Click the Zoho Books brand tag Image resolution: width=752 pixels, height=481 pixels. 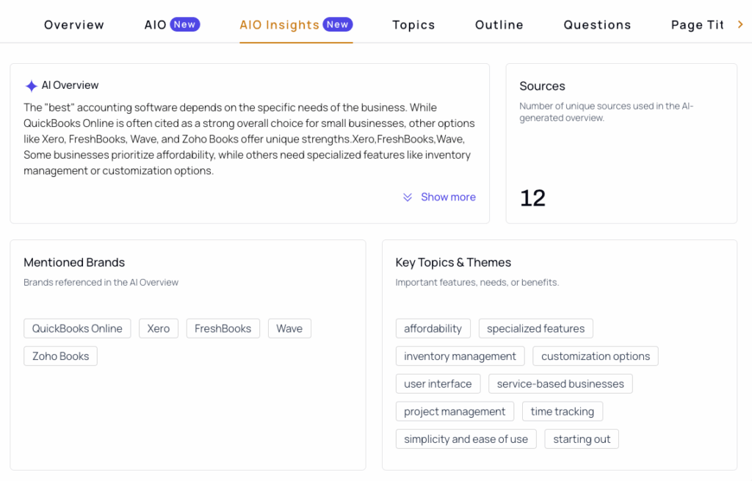(x=60, y=356)
